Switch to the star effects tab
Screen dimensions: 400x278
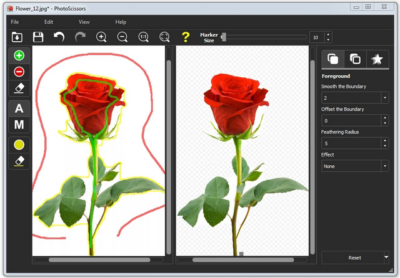[x=377, y=59]
